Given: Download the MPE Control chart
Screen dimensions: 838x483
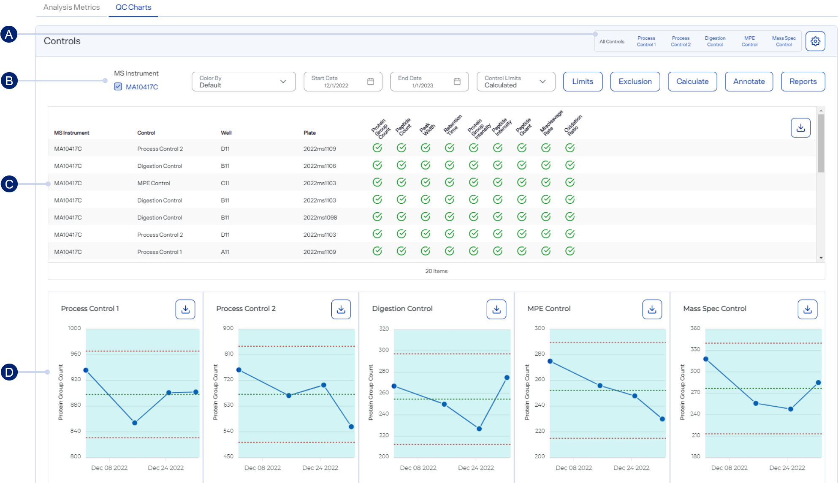Looking at the screenshot, I should pyautogui.click(x=652, y=310).
